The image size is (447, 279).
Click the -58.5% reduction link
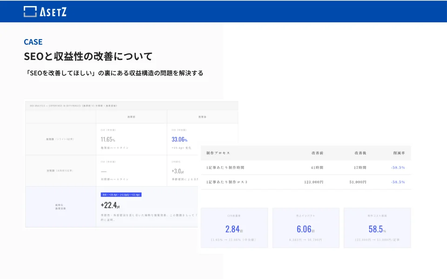pyautogui.click(x=398, y=168)
